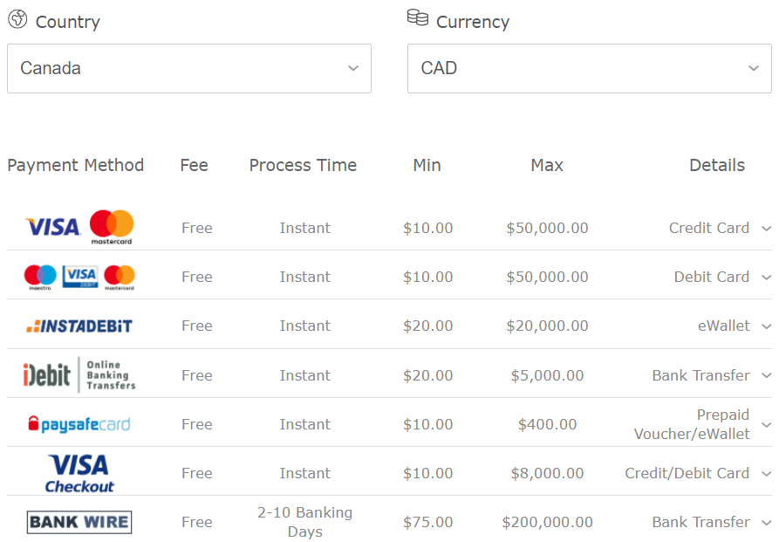Choose the iDebit online banking logo
The height and width of the screenshot is (542, 779).
(x=79, y=375)
